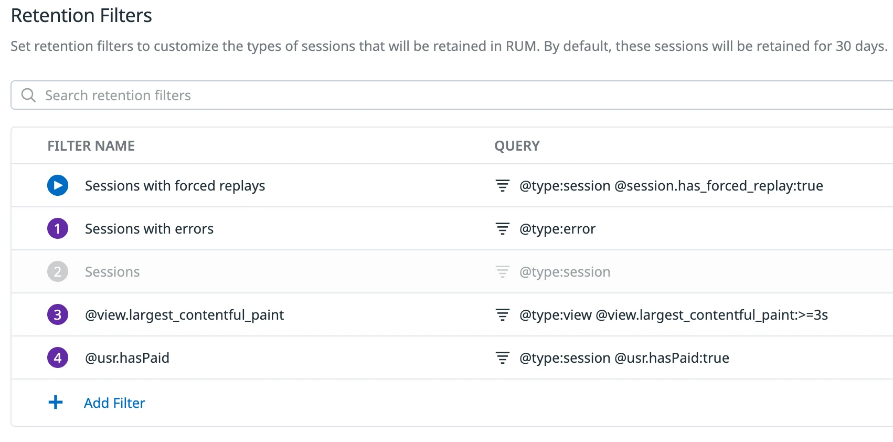Image resolution: width=893 pixels, height=442 pixels.
Task: Open the Sessions with errors filter
Action: 149,228
